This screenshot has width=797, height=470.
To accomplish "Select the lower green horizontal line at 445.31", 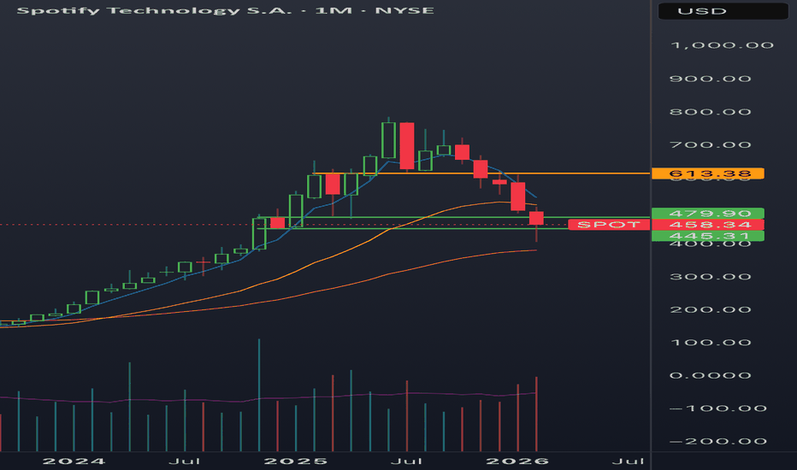I will [x=413, y=229].
